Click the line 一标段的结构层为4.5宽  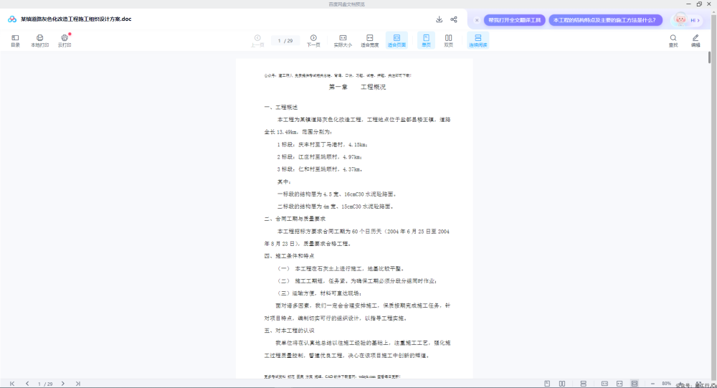336,194
